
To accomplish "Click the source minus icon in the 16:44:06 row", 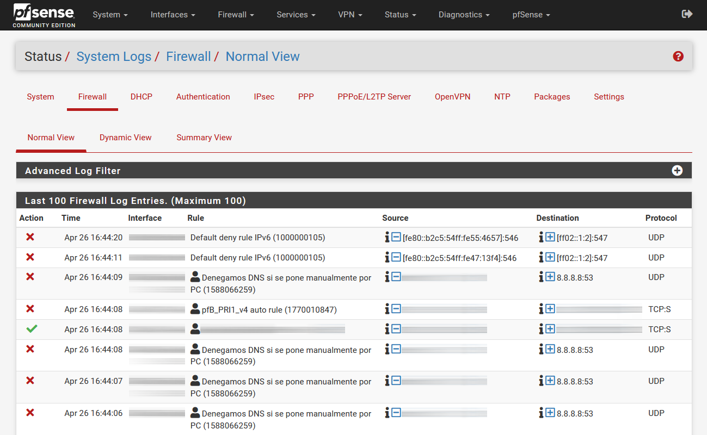I will point(396,413).
